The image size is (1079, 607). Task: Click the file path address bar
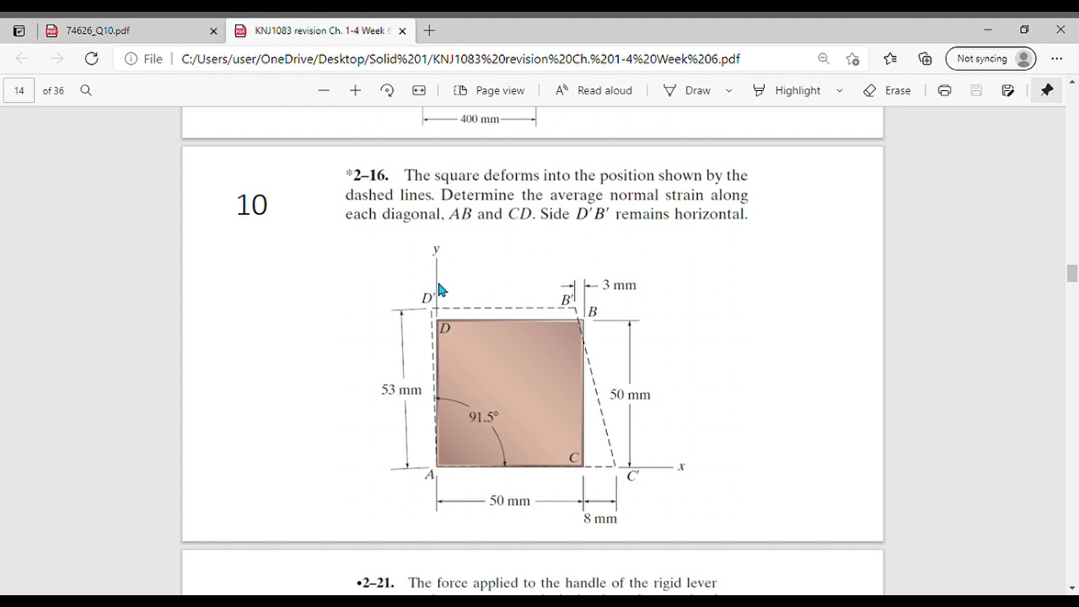click(x=460, y=59)
